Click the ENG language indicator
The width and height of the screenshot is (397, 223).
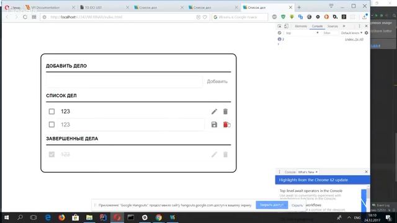[x=357, y=217]
